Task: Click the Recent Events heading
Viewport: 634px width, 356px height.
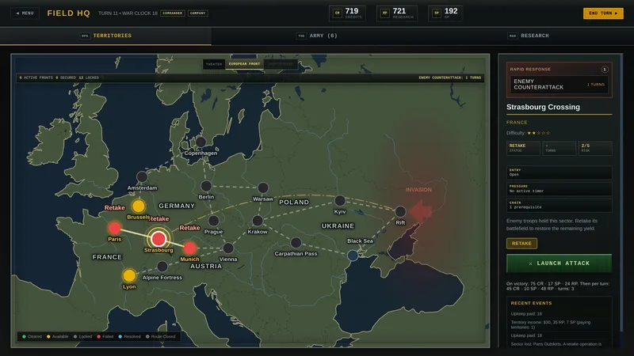Action: point(531,303)
